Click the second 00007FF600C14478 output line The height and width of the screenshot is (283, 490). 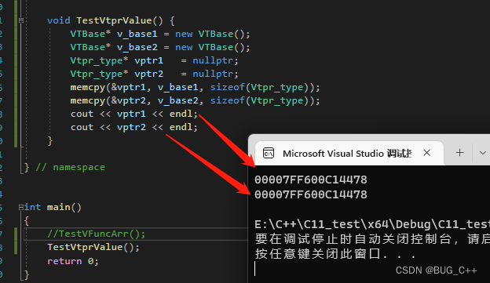click(x=311, y=194)
